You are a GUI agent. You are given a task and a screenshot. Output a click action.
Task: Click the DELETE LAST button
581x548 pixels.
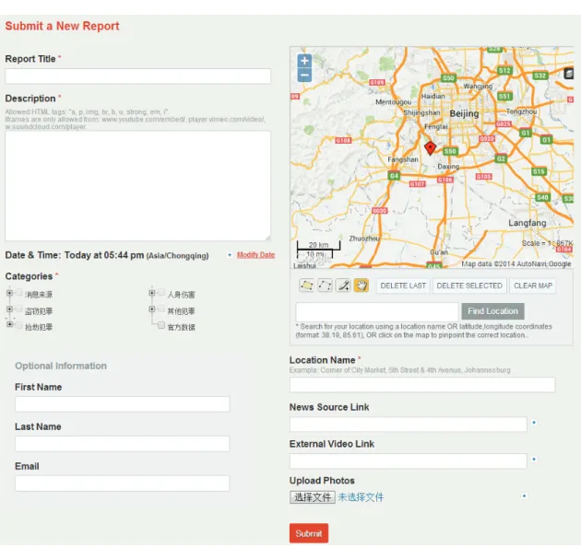tap(403, 286)
